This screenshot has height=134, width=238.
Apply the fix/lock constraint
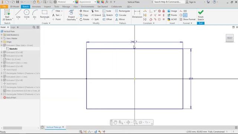pyautogui.click(x=164, y=11)
